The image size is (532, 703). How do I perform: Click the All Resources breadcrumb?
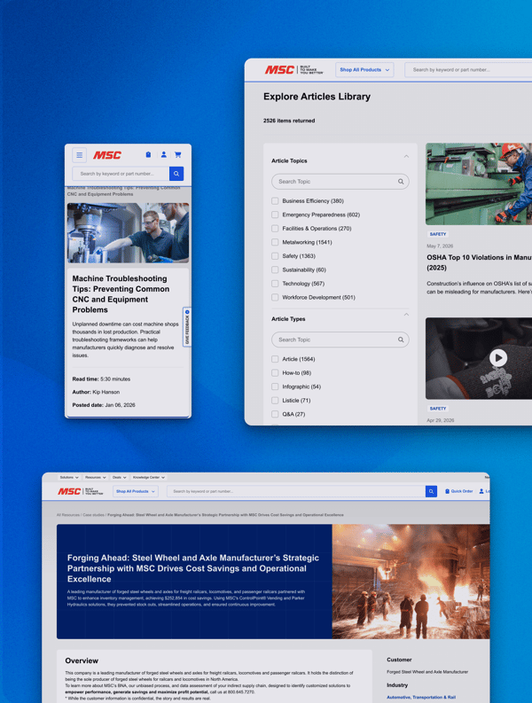(68, 515)
